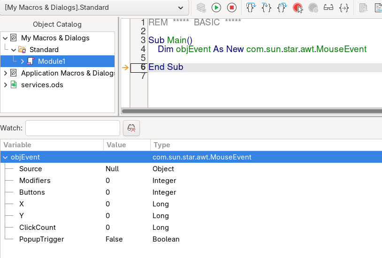Toggle breakpoint with the red circle icon
Viewport: 382px width, 258px height.
[x=298, y=8]
